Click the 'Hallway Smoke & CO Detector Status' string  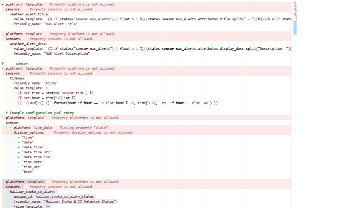pyautogui.click(x=79, y=201)
